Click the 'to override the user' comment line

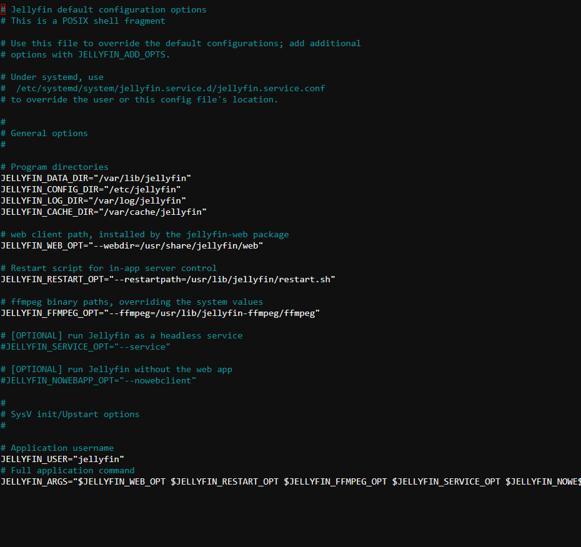(x=139, y=100)
